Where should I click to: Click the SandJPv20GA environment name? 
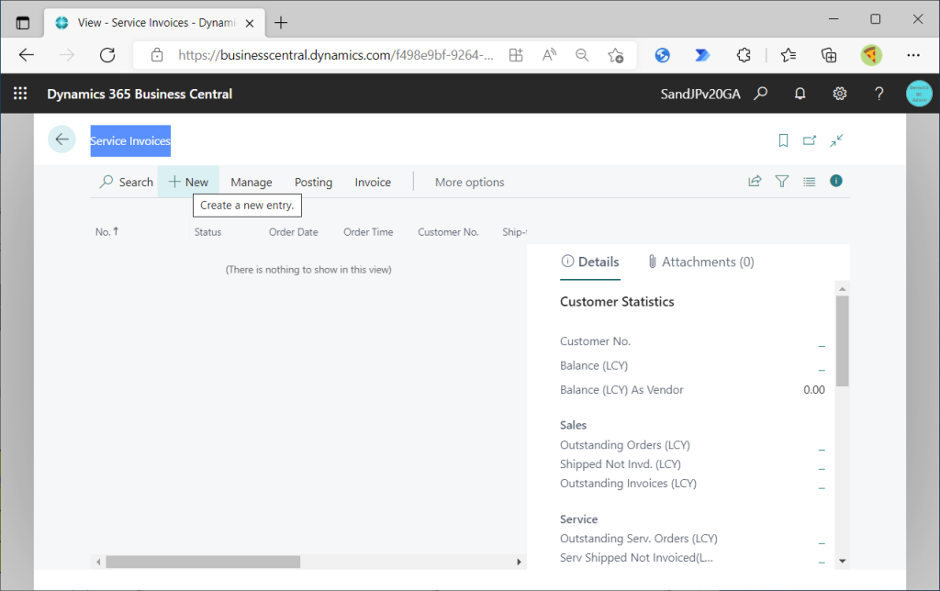700,95
